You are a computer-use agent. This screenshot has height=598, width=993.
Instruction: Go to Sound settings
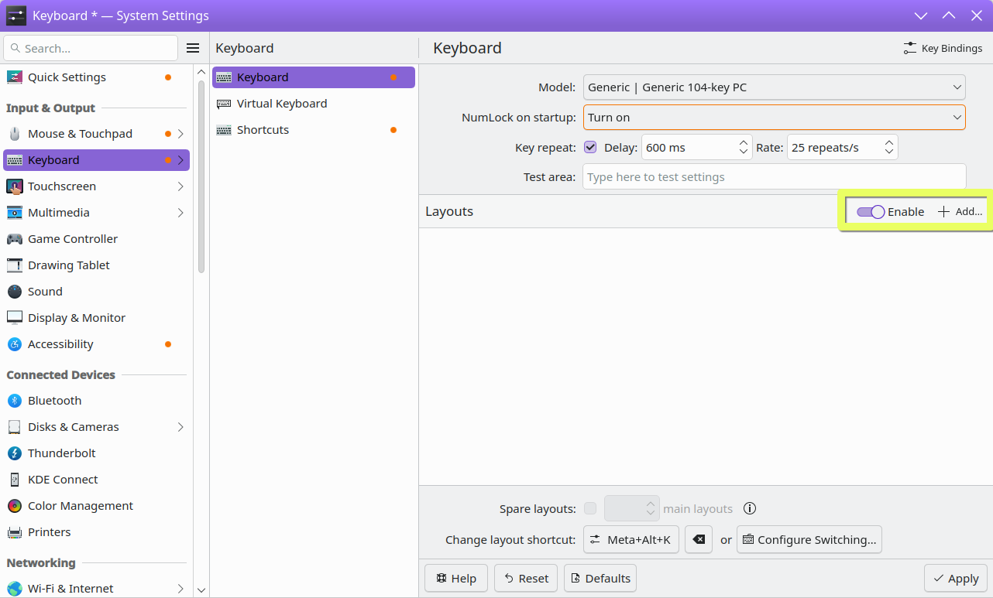tap(97, 292)
